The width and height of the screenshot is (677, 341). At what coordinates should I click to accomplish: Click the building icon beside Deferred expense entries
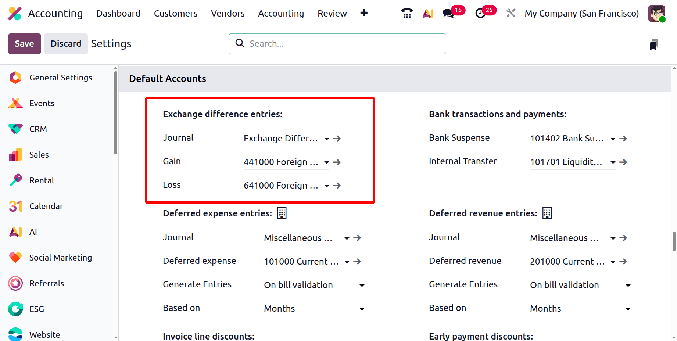(282, 213)
